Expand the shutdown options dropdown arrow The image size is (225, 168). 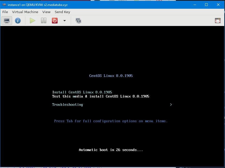pyautogui.click(x=65, y=21)
